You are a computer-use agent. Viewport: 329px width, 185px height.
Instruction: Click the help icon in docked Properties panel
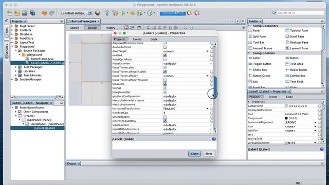pyautogui.click(x=322, y=149)
